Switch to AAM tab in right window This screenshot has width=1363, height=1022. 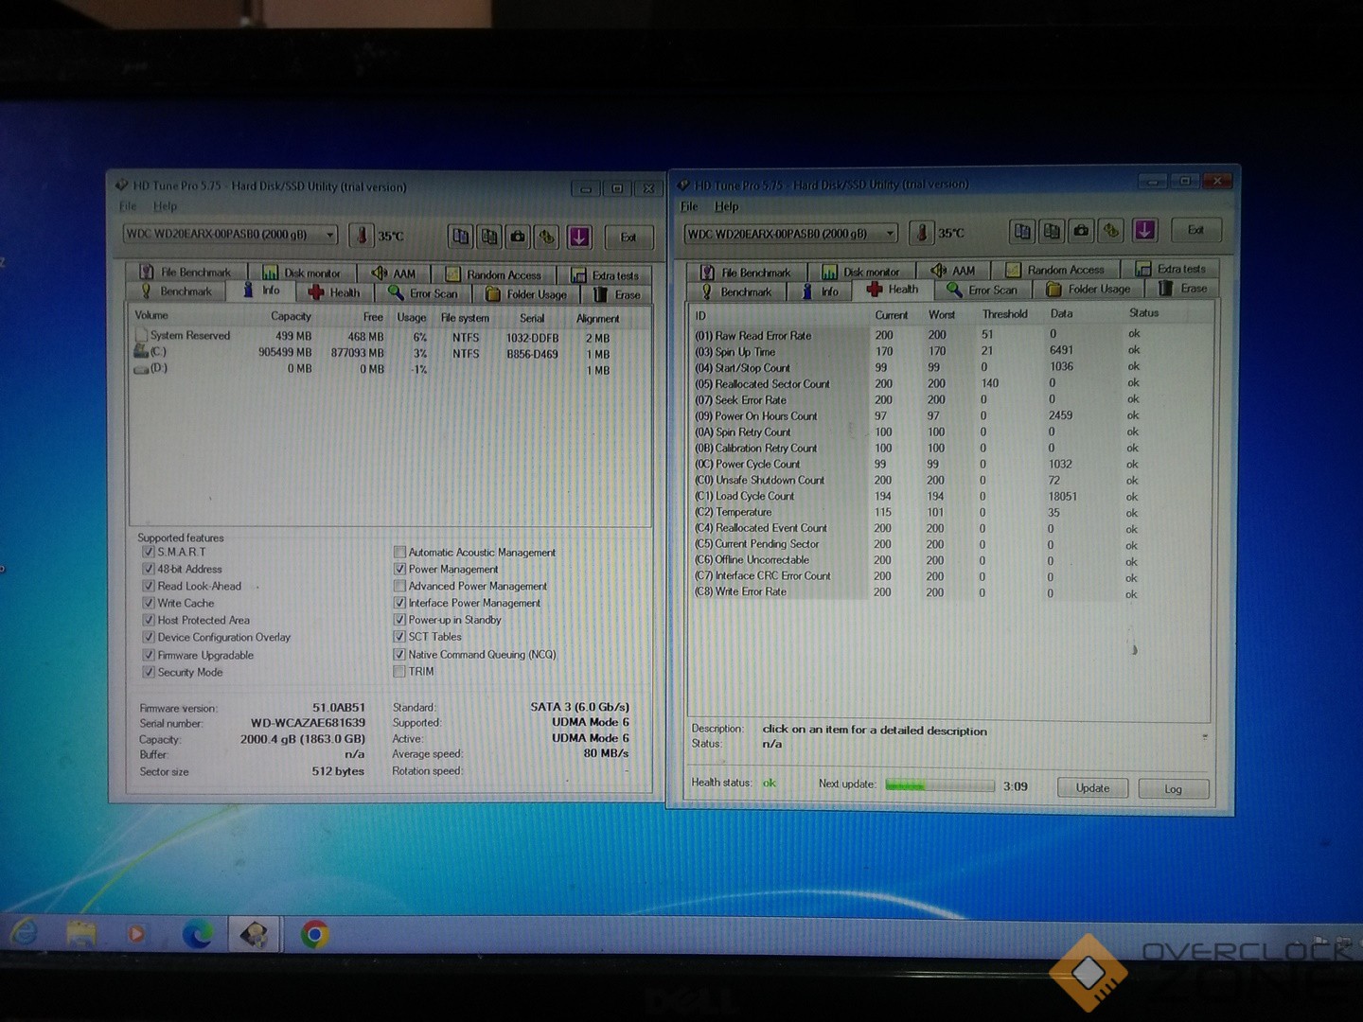click(x=954, y=271)
